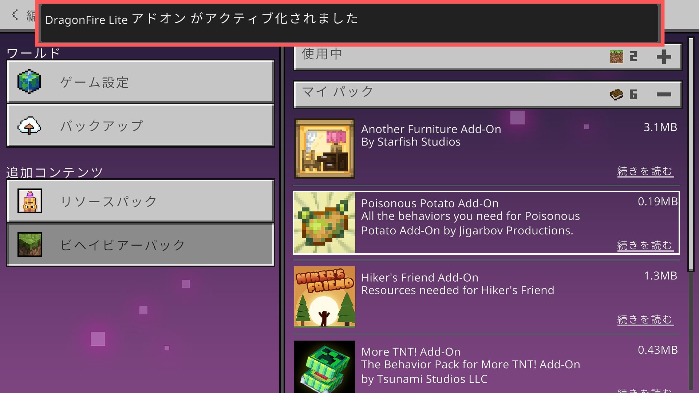
Task: Click the grass block count icon in 使用中
Action: 617,57
